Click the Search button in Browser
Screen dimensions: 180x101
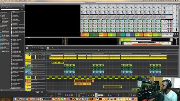click(22, 10)
